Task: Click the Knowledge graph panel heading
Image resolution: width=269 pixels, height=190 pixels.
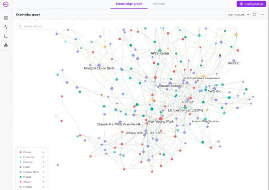Action: point(28,15)
